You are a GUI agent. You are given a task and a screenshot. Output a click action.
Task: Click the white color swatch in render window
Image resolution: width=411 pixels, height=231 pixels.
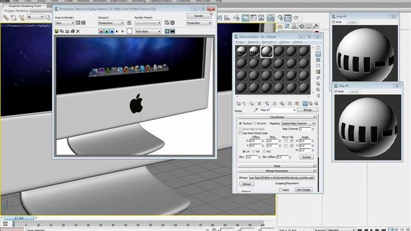click(130, 31)
